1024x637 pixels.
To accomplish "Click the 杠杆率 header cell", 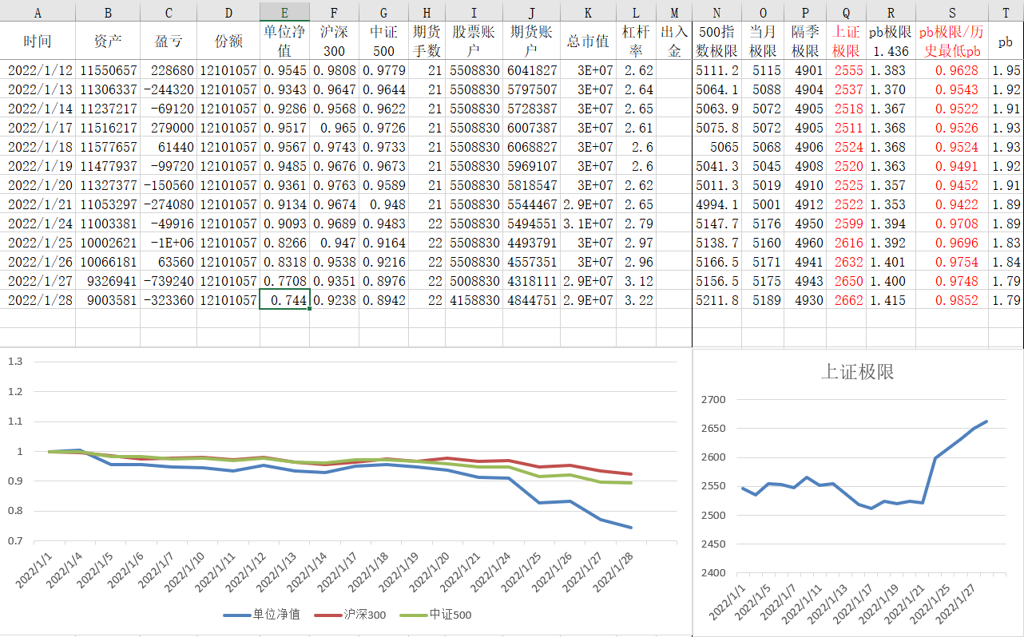I will [636, 41].
